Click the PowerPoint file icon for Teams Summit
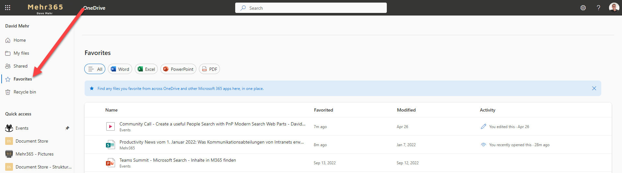This screenshot has height=173, width=622. tap(110, 163)
